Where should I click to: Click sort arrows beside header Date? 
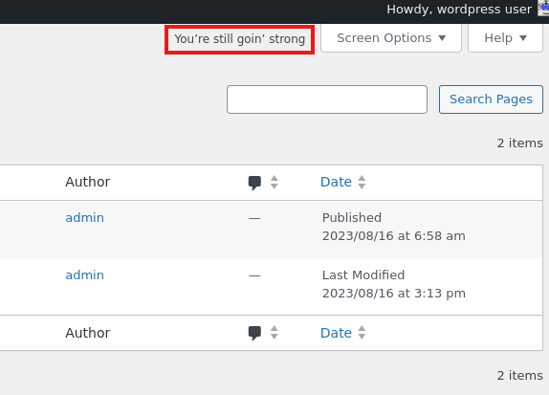362,182
